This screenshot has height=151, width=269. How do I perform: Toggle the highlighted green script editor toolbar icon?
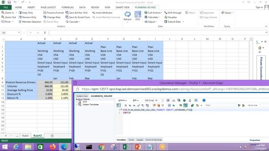click(185, 105)
